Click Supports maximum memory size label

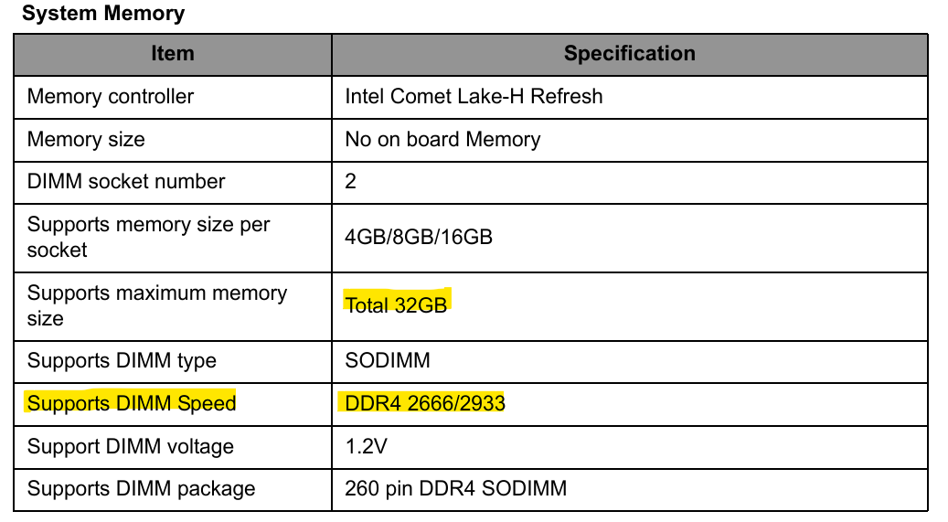(x=157, y=305)
